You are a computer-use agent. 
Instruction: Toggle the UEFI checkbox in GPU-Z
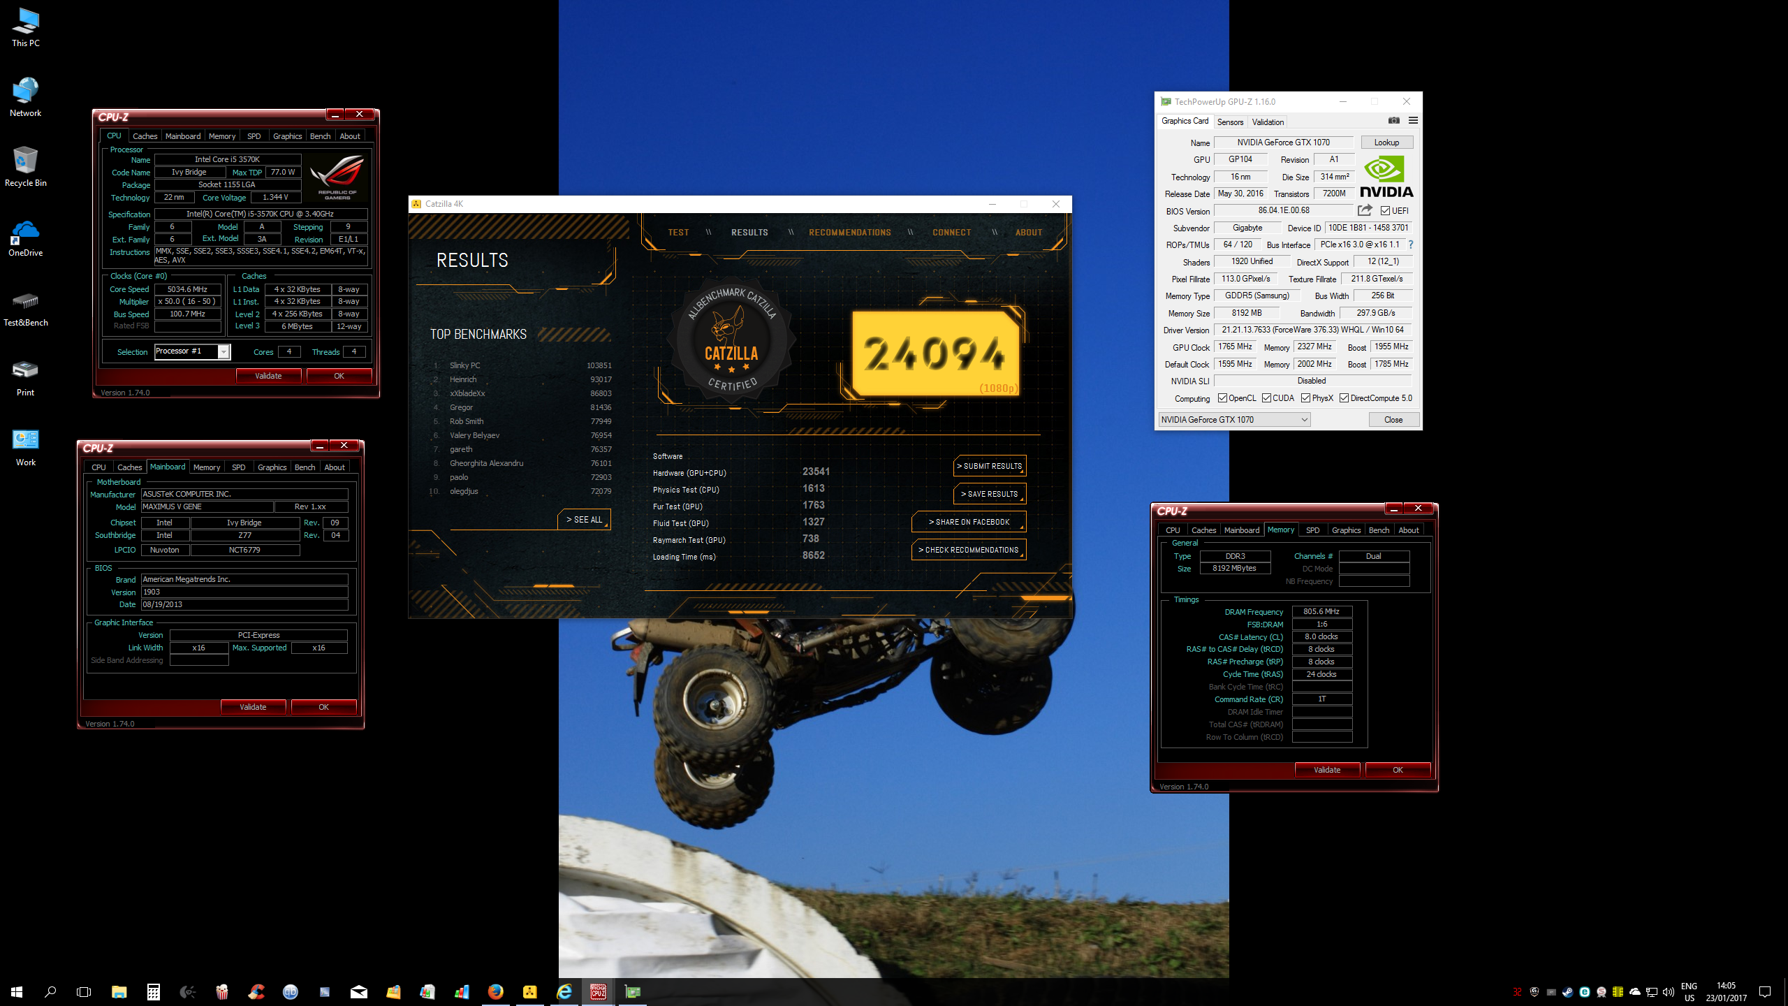click(x=1384, y=211)
